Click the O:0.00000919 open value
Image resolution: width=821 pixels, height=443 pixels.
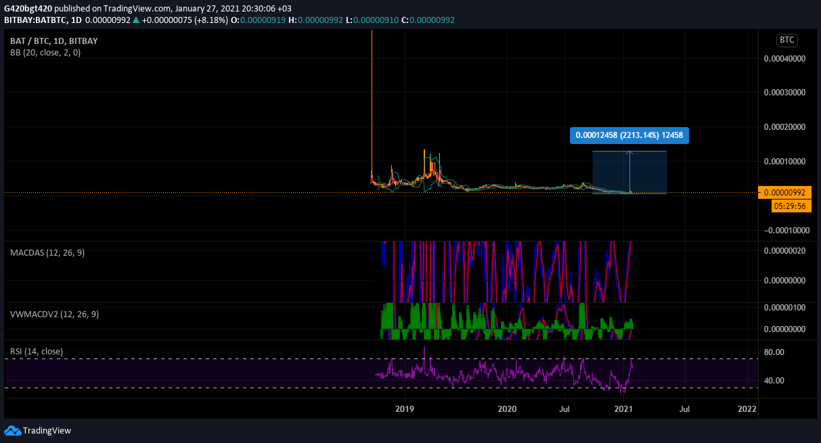coord(259,20)
